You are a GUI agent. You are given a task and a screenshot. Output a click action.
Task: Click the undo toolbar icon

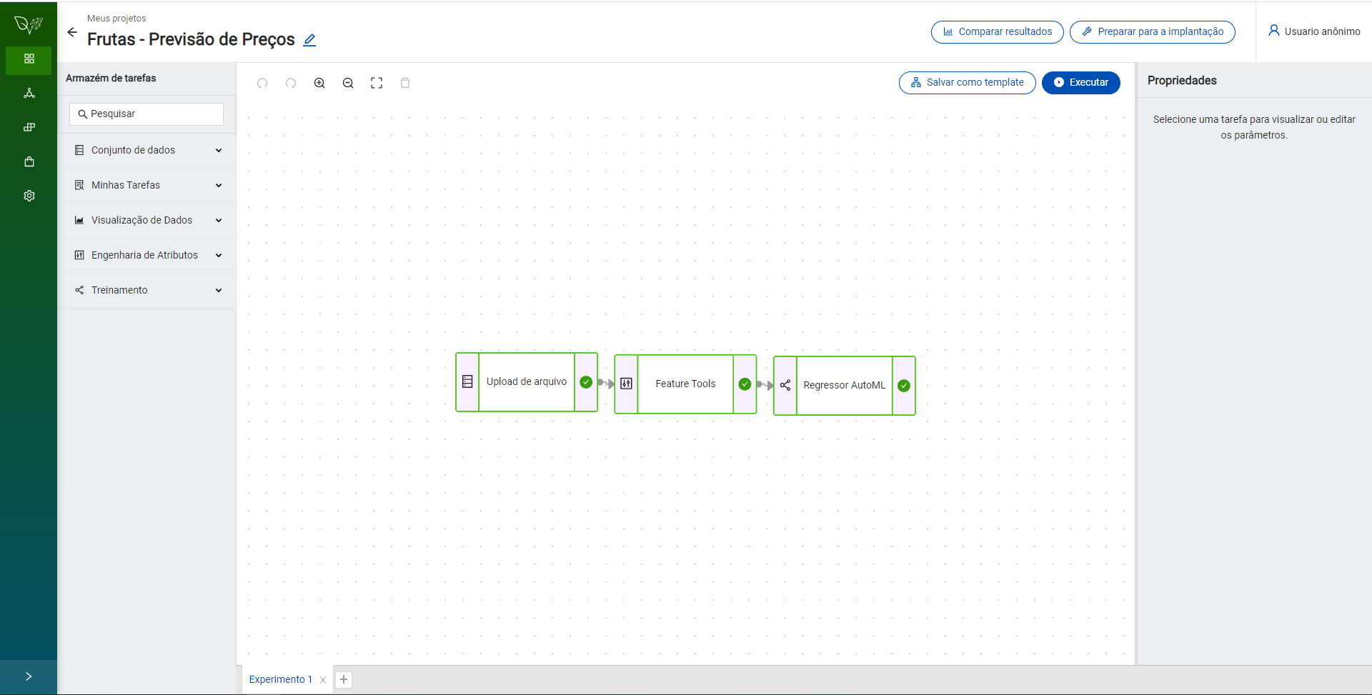pos(262,83)
